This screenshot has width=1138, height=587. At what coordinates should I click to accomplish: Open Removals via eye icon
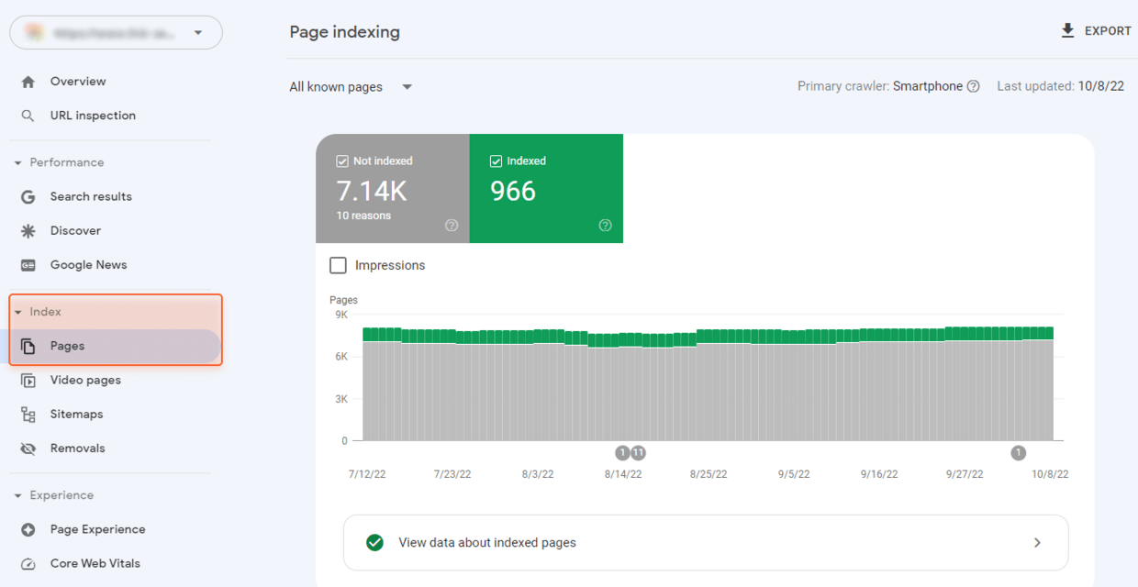(x=30, y=448)
